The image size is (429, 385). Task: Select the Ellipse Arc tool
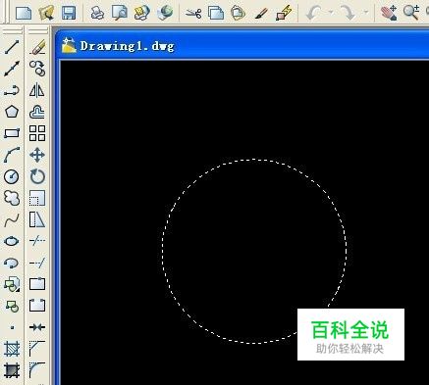tap(12, 263)
